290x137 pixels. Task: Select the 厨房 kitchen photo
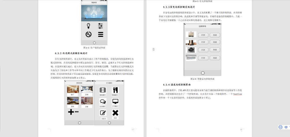coord(73,101)
